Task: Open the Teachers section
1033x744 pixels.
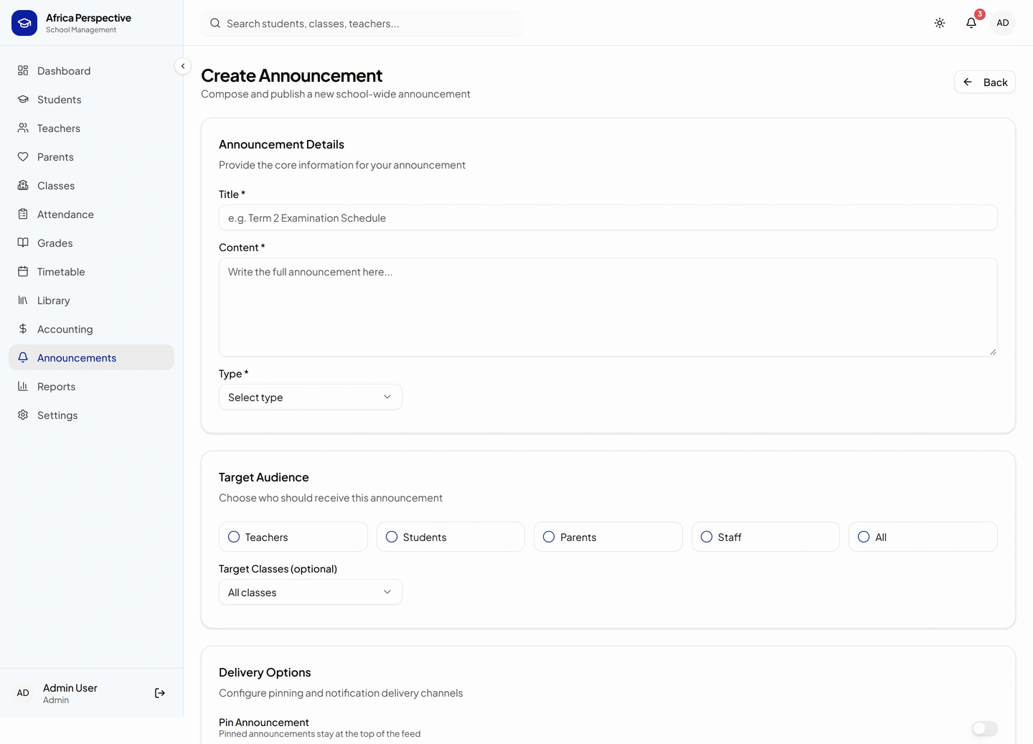Action: tap(91, 128)
